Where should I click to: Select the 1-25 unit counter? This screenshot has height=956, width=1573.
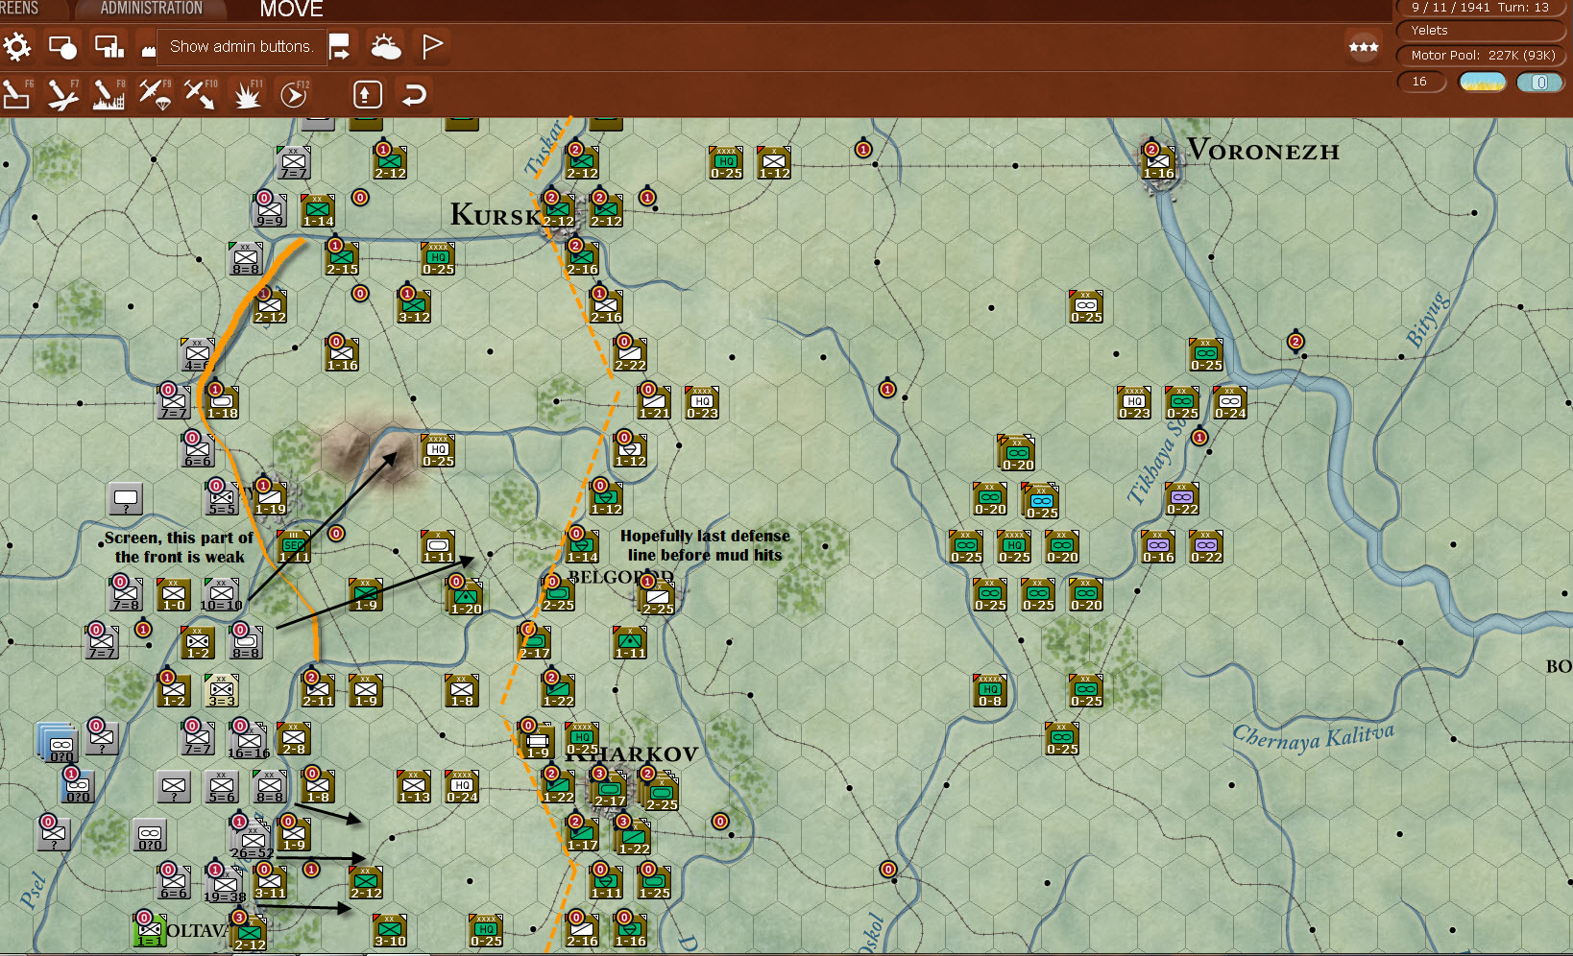[654, 883]
